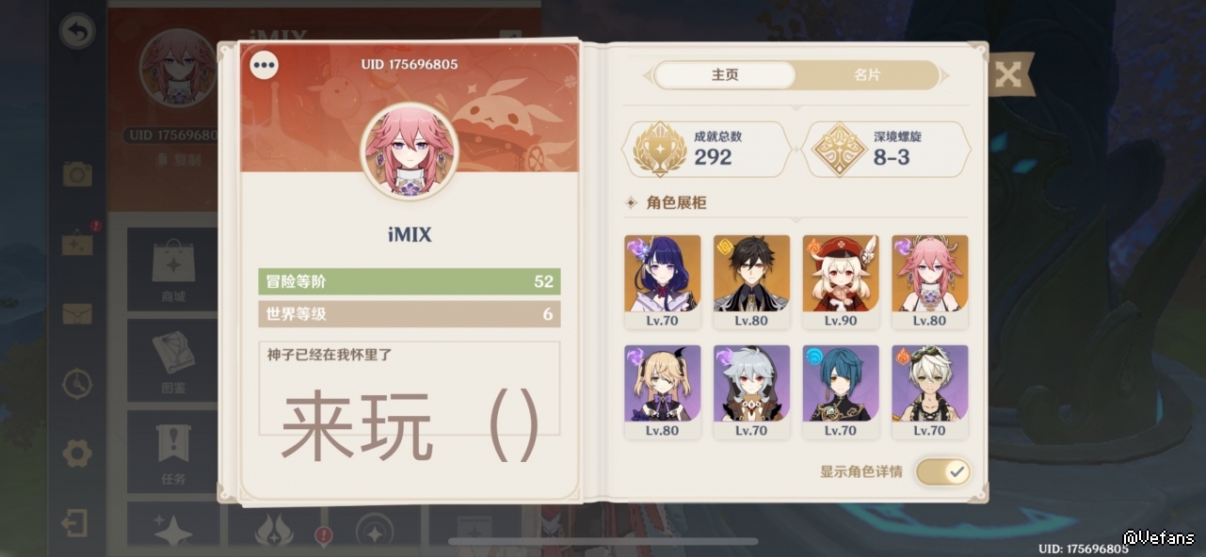
Task: Open the camera photo mode icon
Action: [77, 174]
